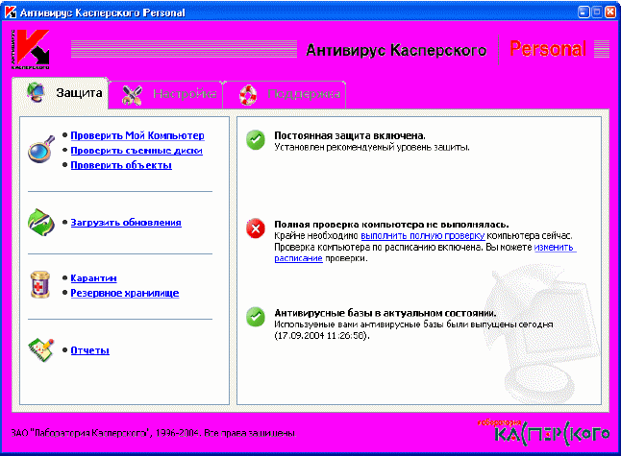Click the green update arrows icon
The width and height of the screenshot is (621, 456).
coord(41,223)
